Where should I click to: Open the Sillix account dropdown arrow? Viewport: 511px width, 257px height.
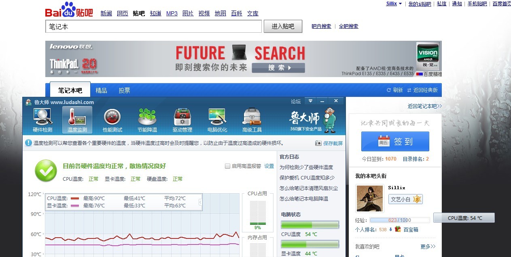pyautogui.click(x=400, y=4)
